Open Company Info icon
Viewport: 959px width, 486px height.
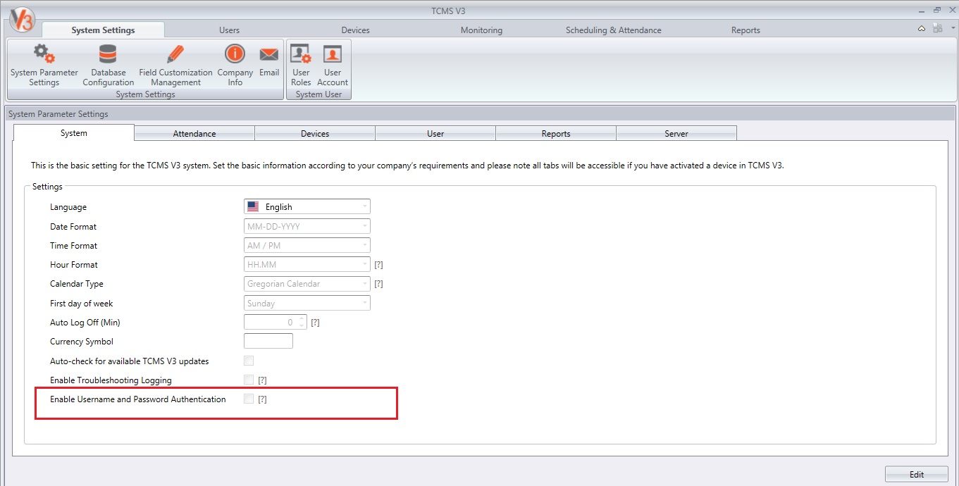(235, 65)
